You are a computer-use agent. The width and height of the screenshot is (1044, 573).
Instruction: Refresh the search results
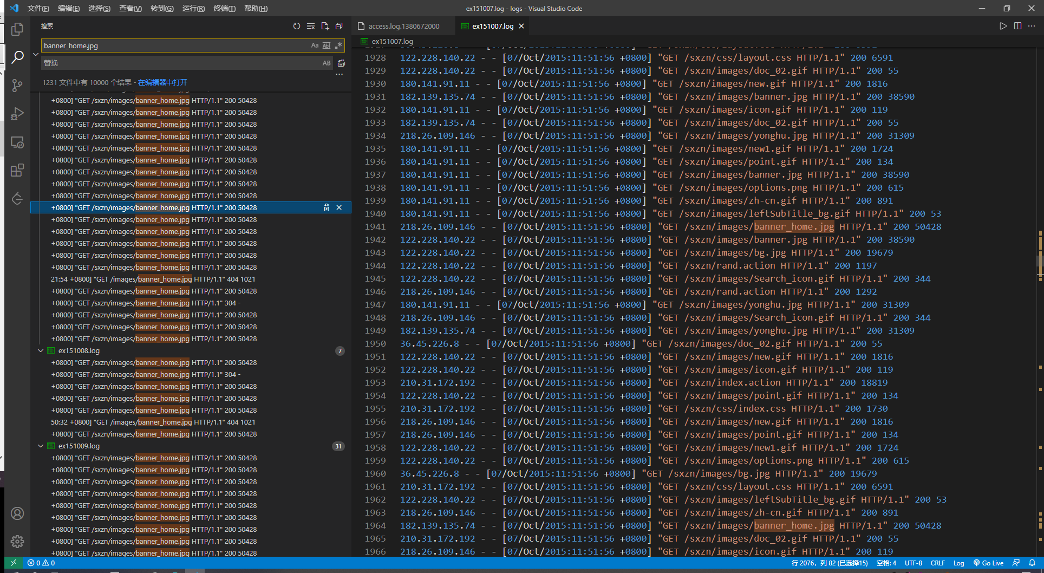[297, 26]
